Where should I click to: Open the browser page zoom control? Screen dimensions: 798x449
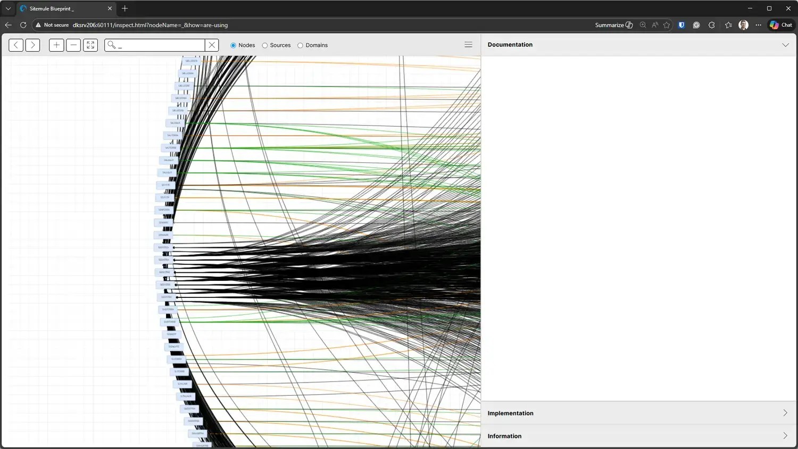(643, 25)
